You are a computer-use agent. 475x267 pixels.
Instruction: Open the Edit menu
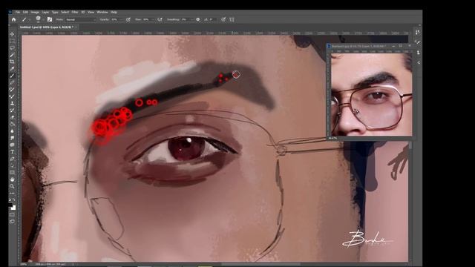(25, 12)
